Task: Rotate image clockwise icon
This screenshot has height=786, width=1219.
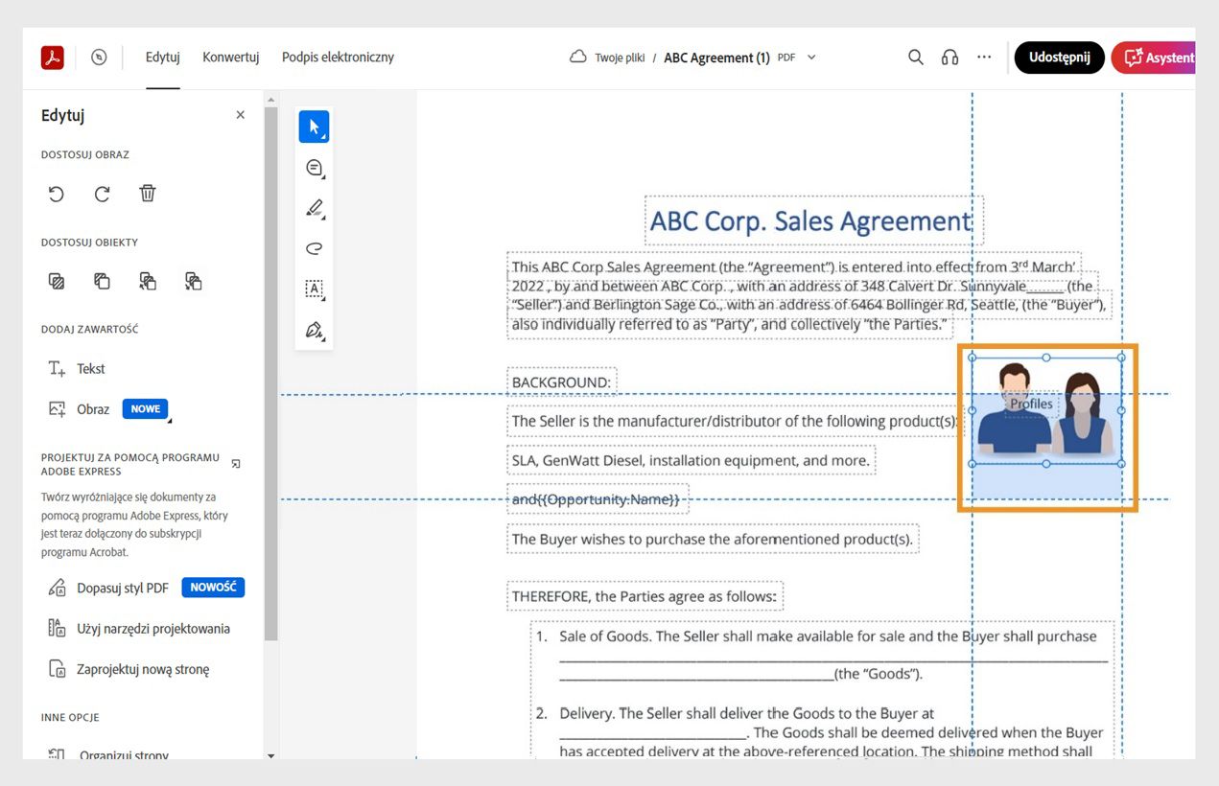Action: click(102, 194)
